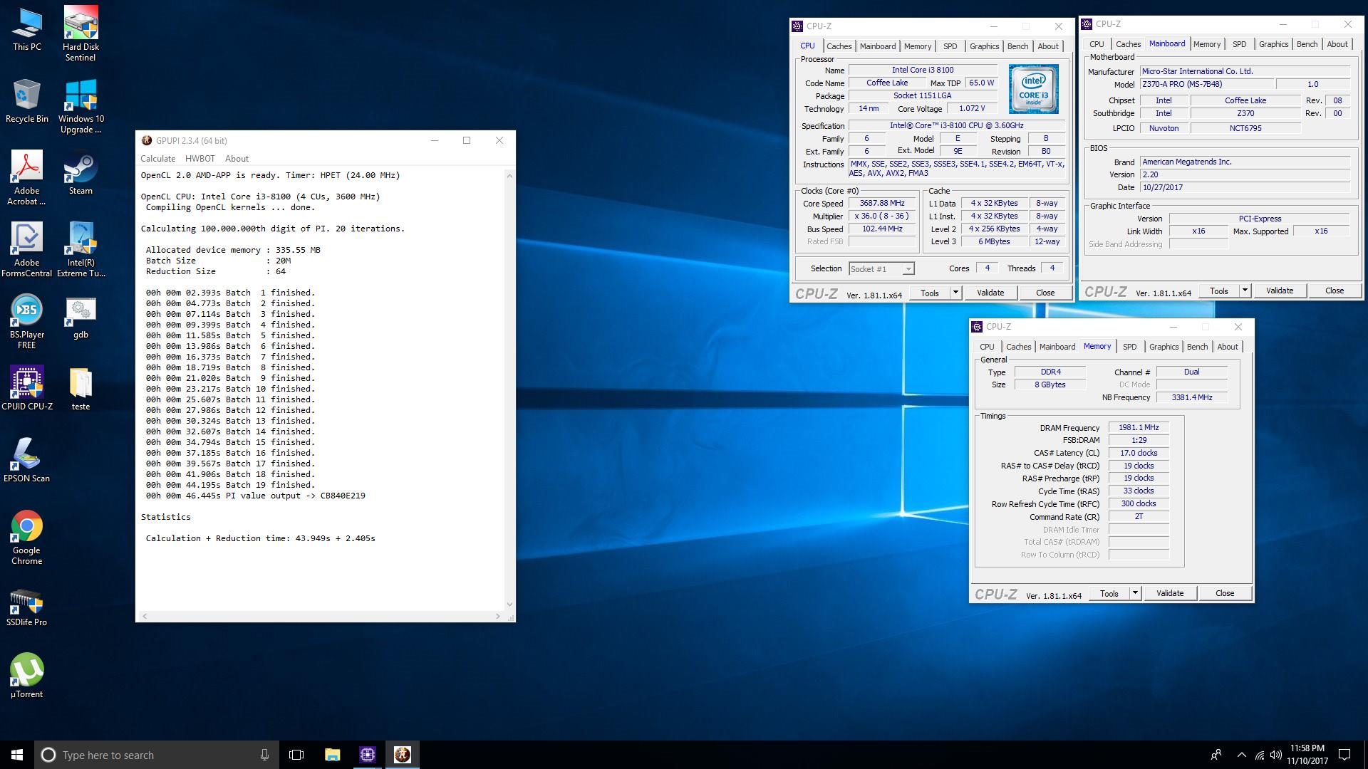Viewport: 1368px width, 769px height.
Task: Open This PC desktop icon
Action: 27,29
